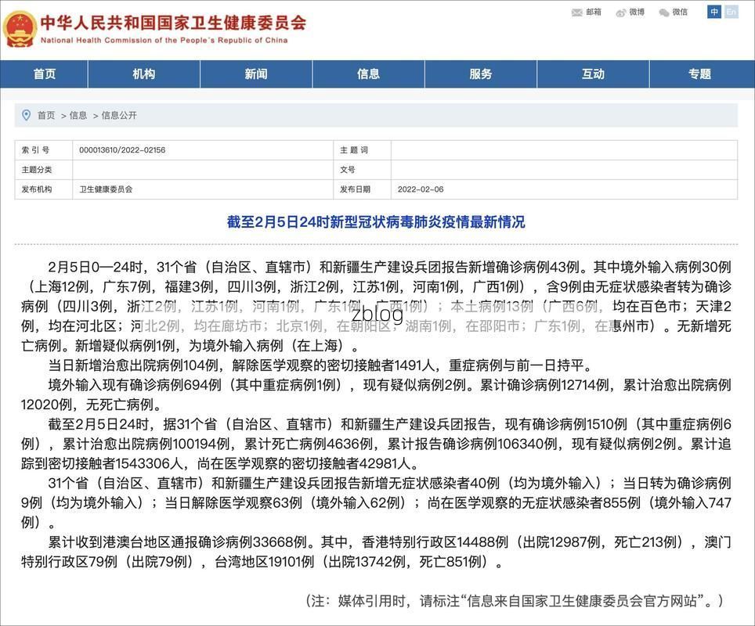The height and width of the screenshot is (626, 755).
Task: Switch language to En
Action: coord(731,12)
